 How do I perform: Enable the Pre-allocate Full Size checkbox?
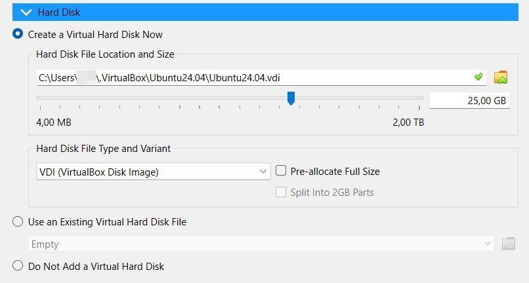pos(281,171)
